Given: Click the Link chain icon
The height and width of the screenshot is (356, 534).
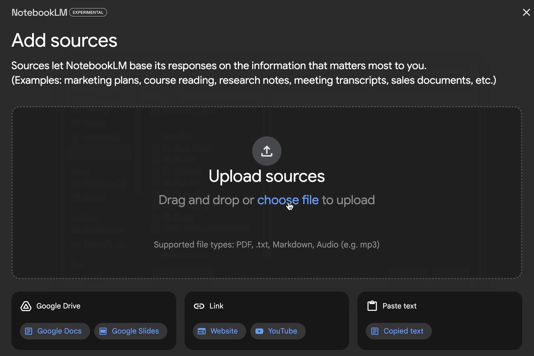Looking at the screenshot, I should tap(199, 306).
